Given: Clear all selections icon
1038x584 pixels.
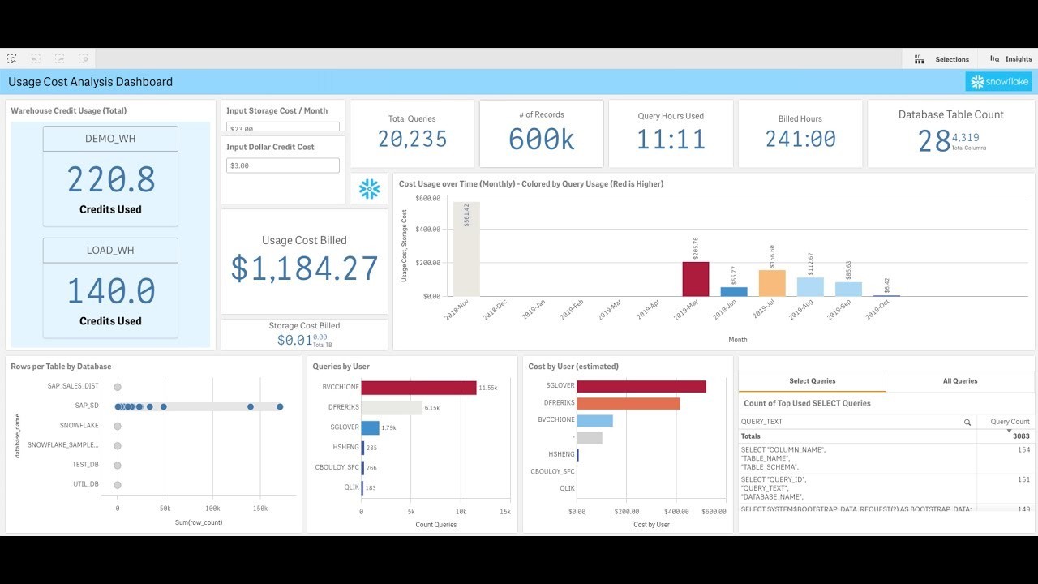Looking at the screenshot, I should (84, 59).
